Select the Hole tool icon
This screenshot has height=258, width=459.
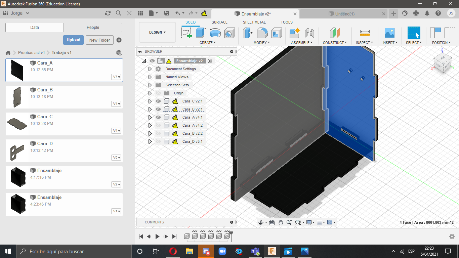click(229, 33)
